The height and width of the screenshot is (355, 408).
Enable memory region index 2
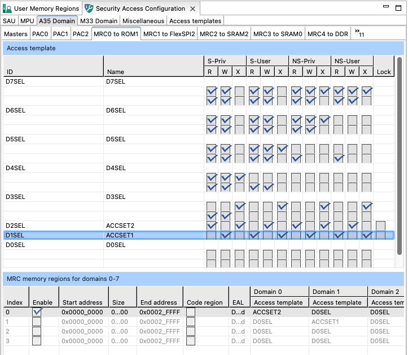coord(37,331)
